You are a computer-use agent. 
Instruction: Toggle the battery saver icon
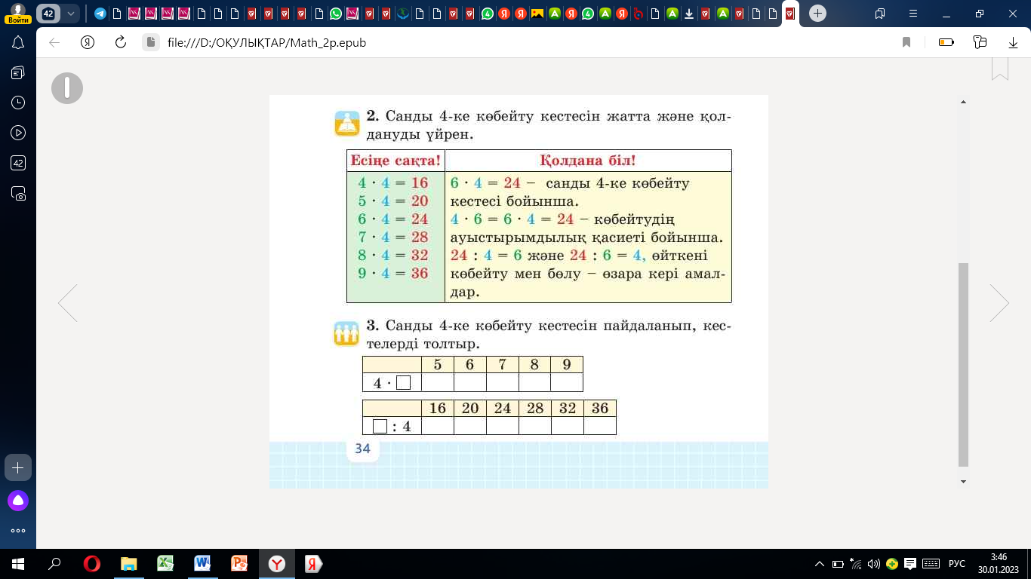pos(946,43)
